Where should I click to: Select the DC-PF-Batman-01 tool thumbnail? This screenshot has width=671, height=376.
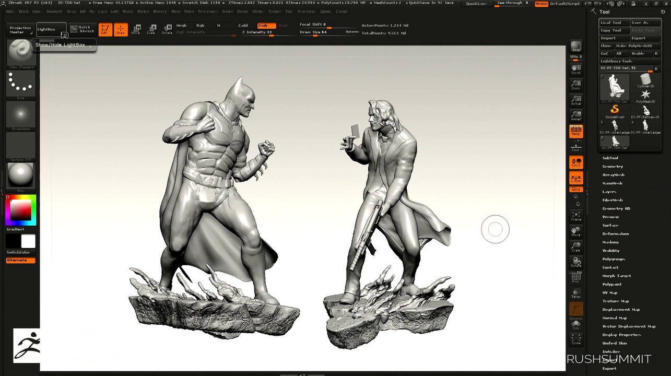click(645, 111)
